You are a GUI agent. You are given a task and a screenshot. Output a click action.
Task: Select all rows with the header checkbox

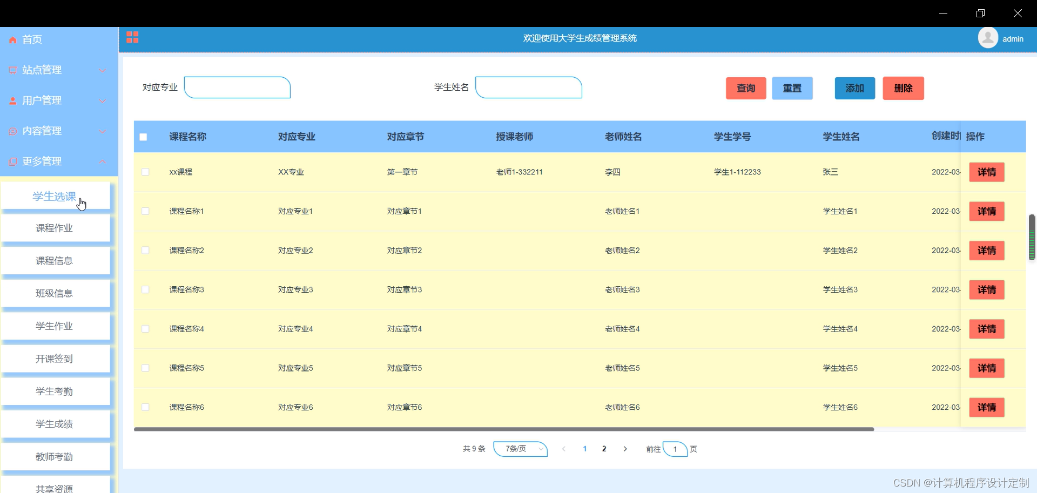tap(144, 137)
